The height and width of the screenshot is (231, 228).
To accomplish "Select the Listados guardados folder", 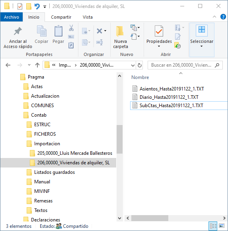I will (55, 172).
